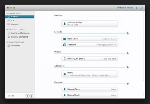Click the briefcase icon on AppStorm
This screenshot has height=104, width=150.
65,45
